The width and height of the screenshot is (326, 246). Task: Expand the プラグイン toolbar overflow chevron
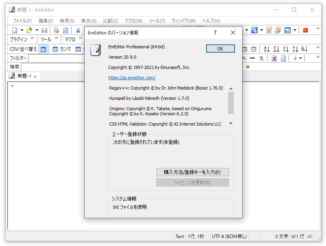[x=32, y=37]
